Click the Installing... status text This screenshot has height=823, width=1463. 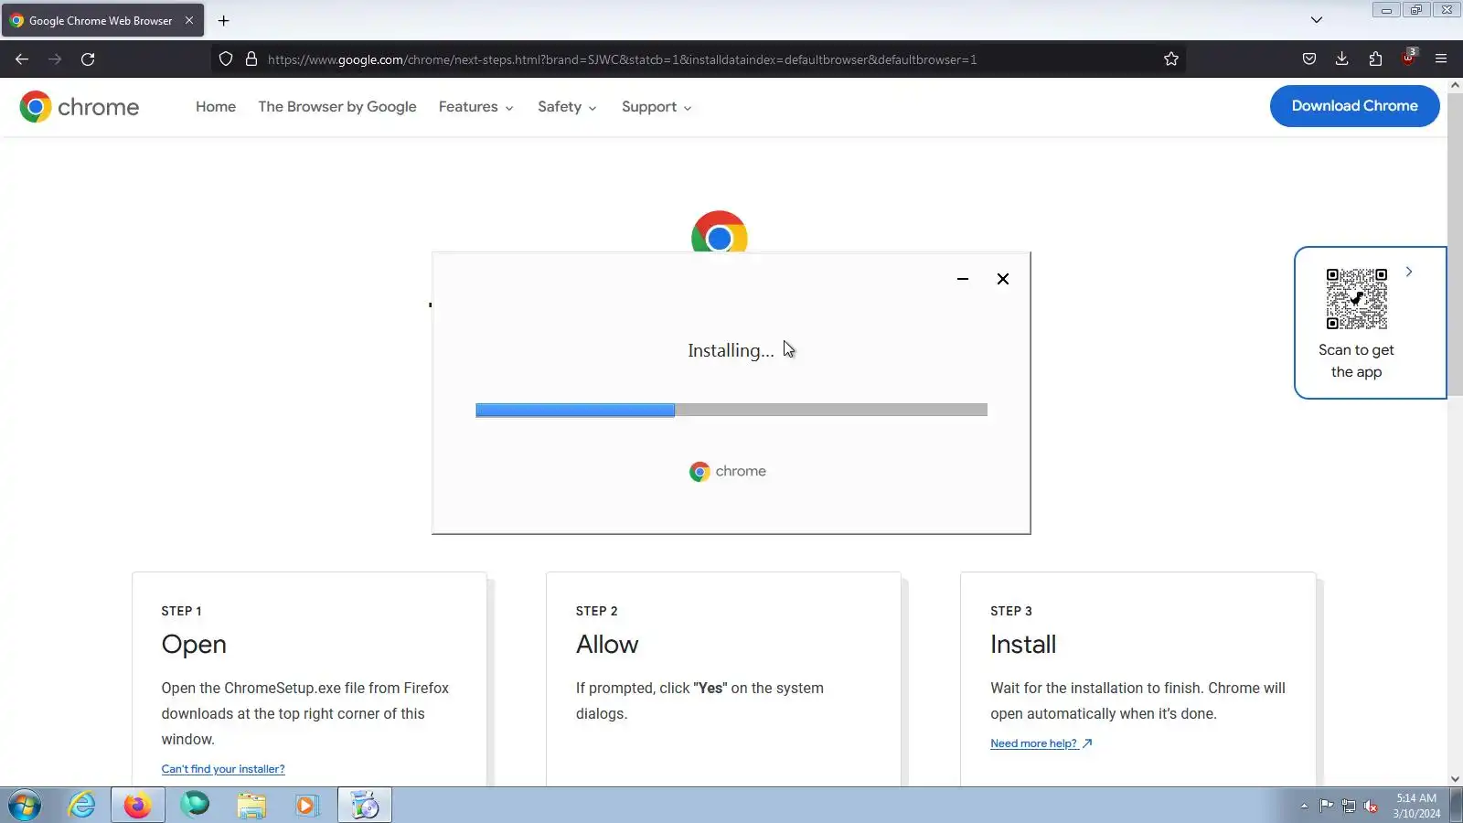(x=731, y=350)
